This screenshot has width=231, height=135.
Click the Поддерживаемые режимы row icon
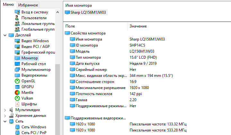pos(72,106)
